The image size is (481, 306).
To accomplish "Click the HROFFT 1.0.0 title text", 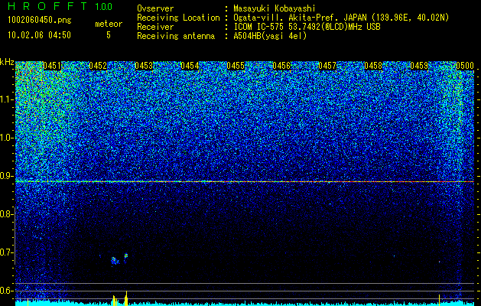I will [x=60, y=6].
